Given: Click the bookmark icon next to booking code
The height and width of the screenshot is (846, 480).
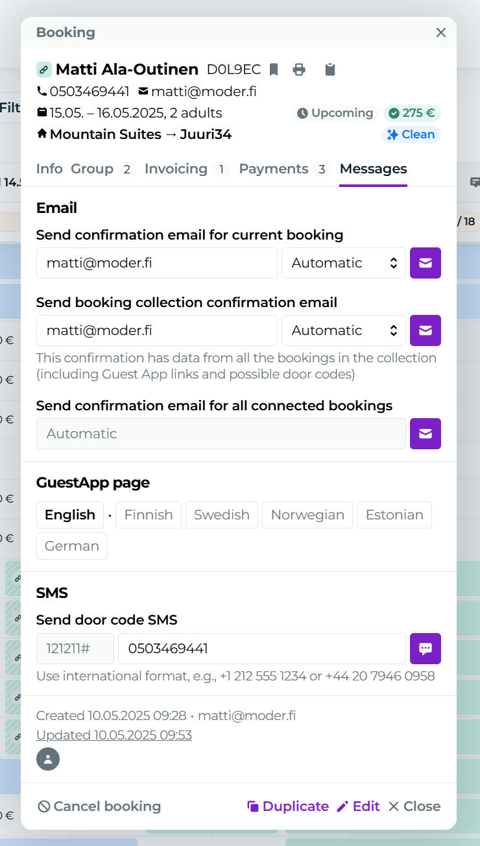Looking at the screenshot, I should tap(274, 69).
